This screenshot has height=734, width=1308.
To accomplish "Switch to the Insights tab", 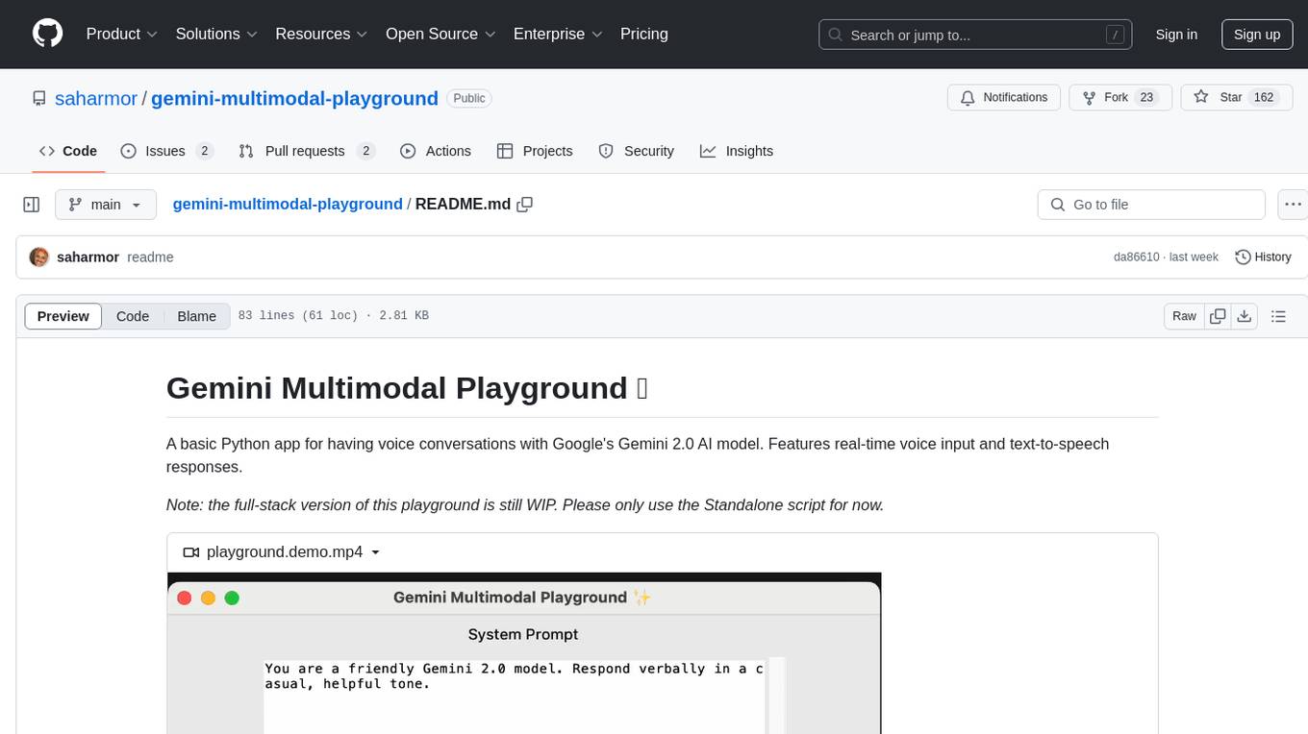I will (737, 151).
